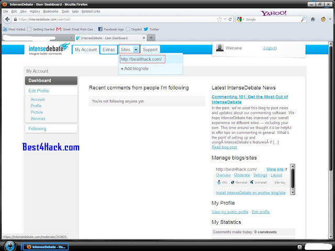Switch to the Support tab
Image resolution: width=335 pixels, height=251 pixels.
click(x=150, y=50)
